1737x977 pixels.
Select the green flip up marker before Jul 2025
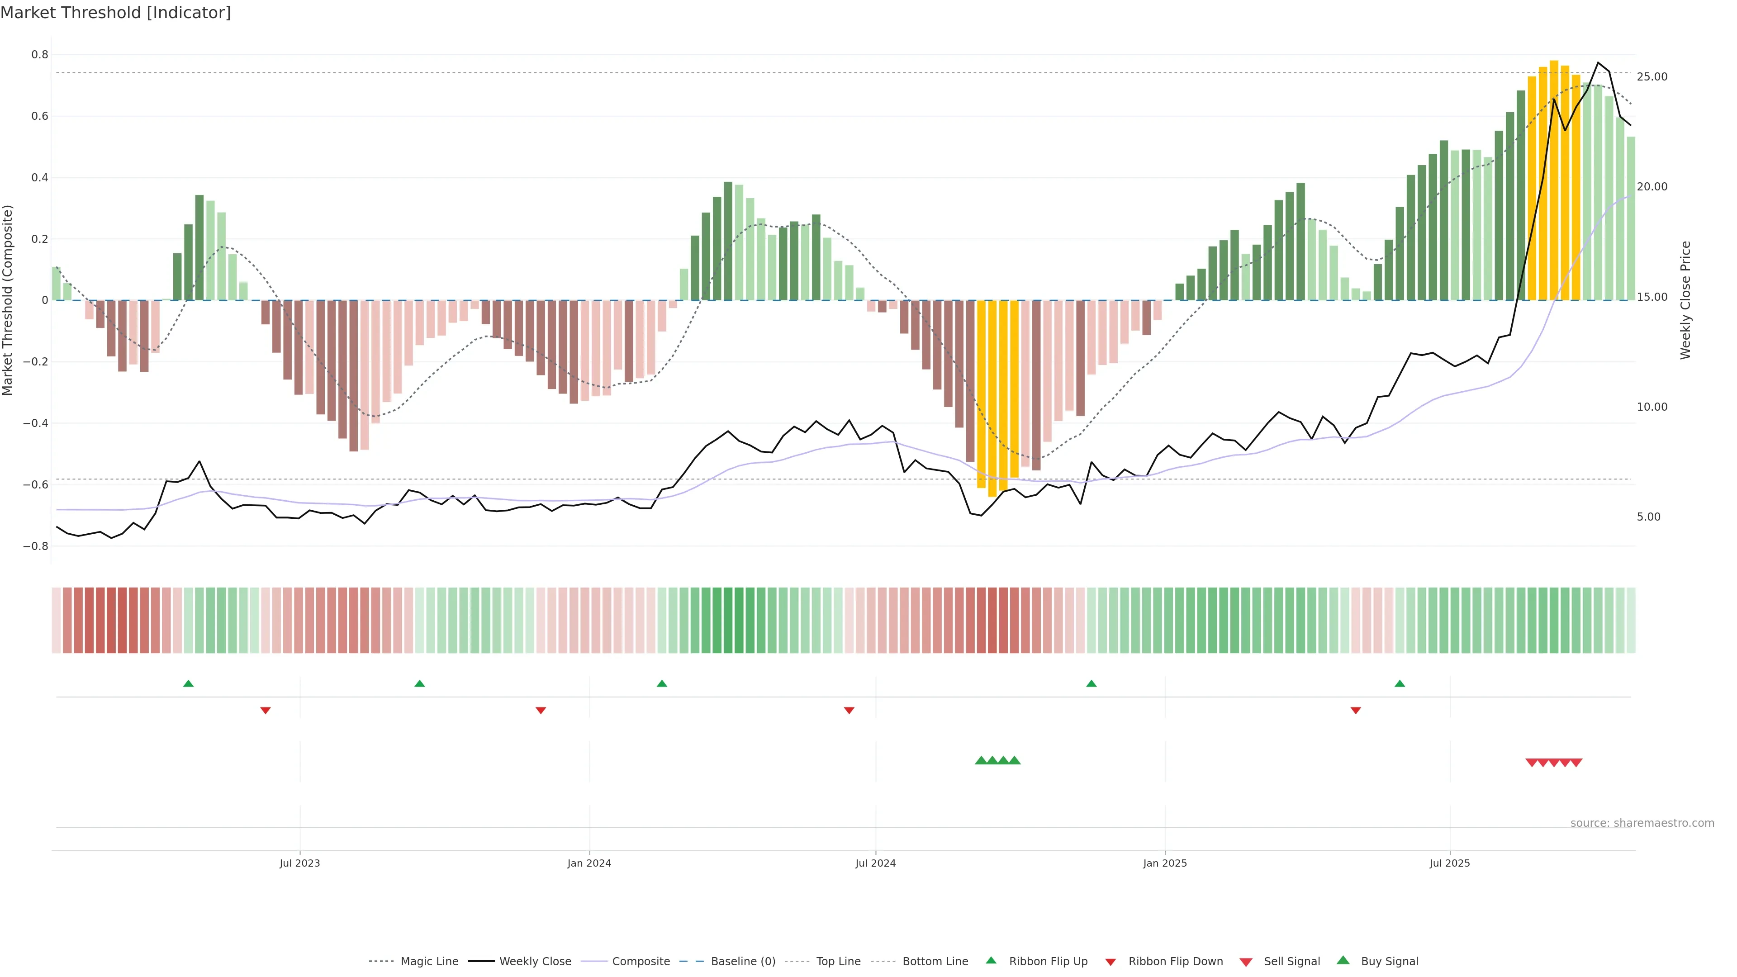click(1399, 684)
